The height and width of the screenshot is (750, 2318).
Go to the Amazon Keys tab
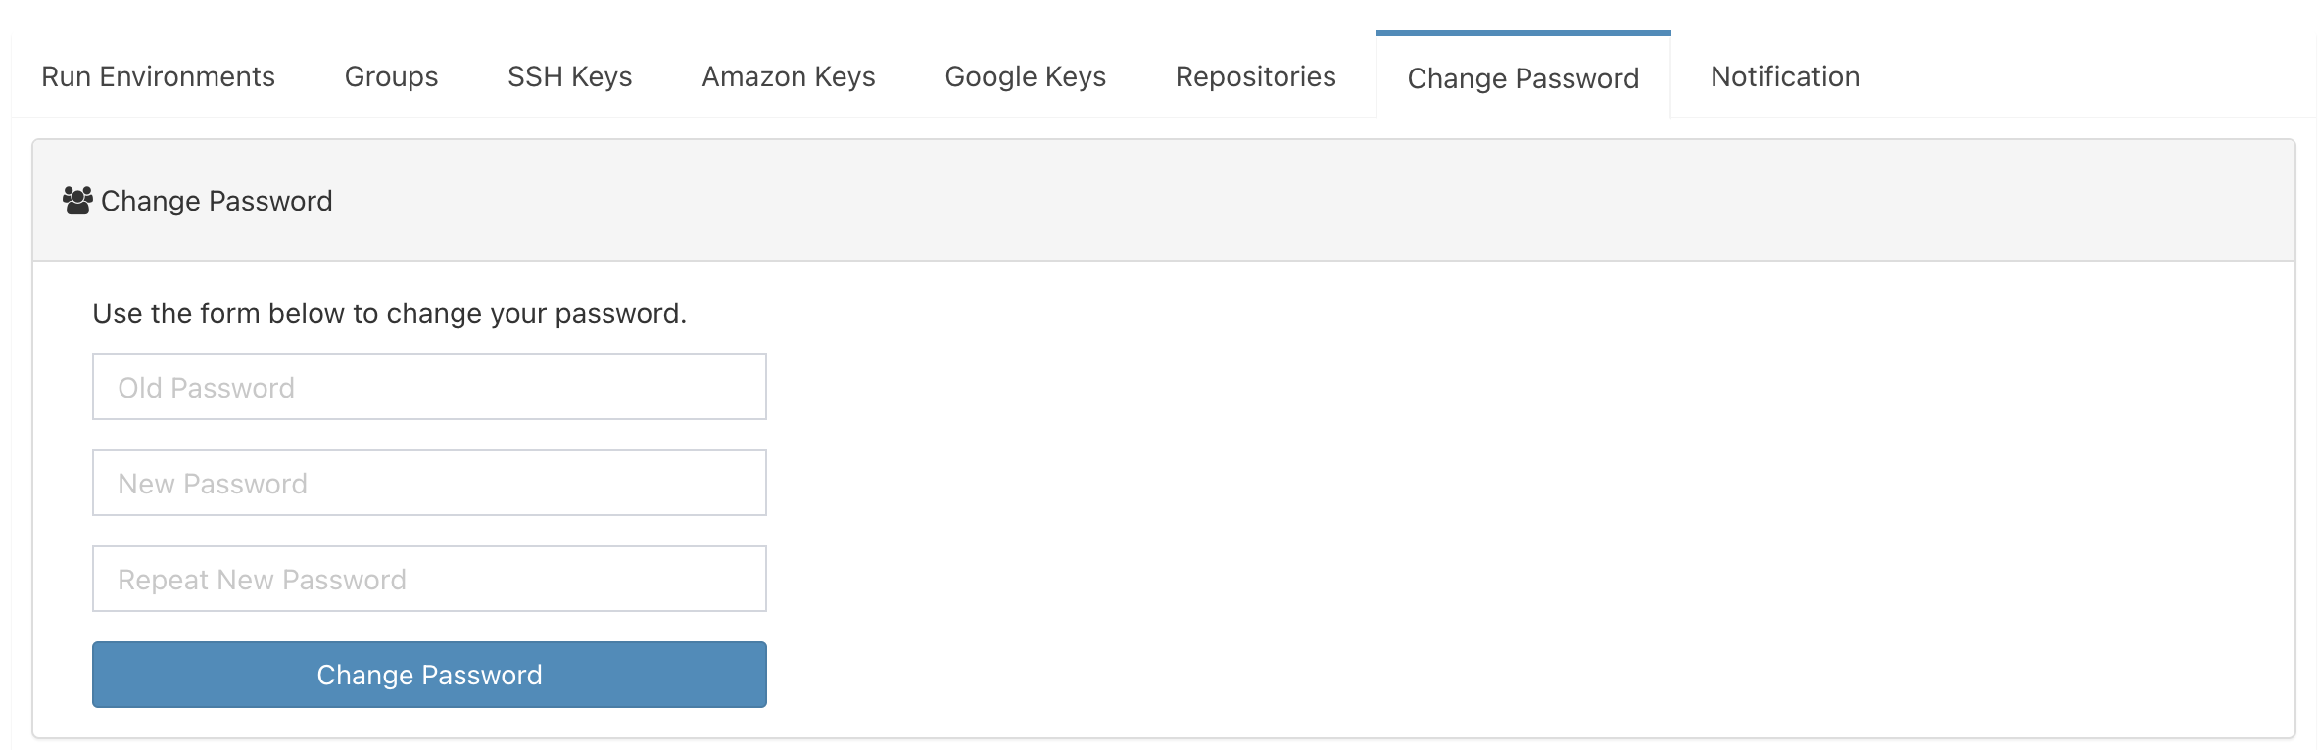coord(789,76)
